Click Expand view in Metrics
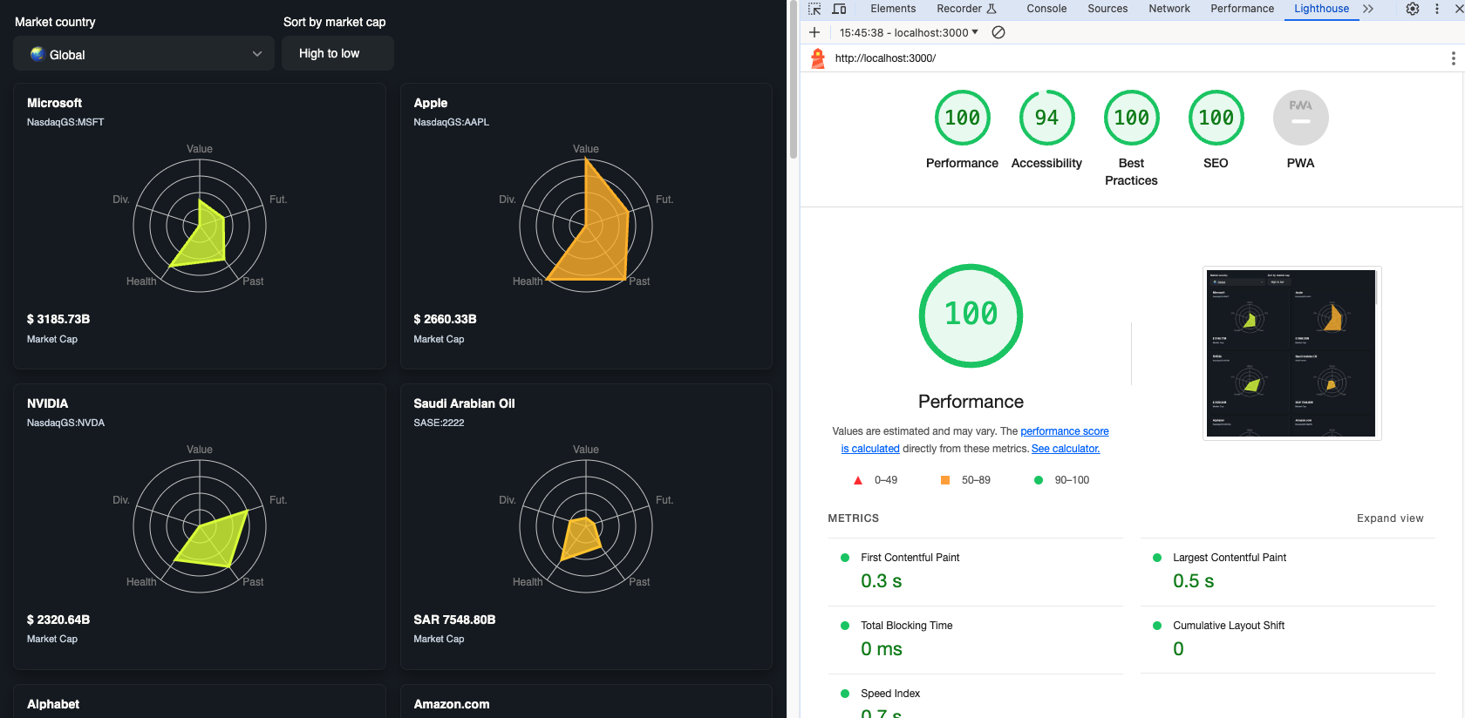This screenshot has width=1465, height=718. tap(1390, 518)
